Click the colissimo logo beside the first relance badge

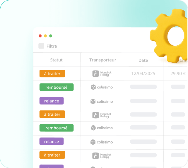pyautogui.click(x=102, y=101)
